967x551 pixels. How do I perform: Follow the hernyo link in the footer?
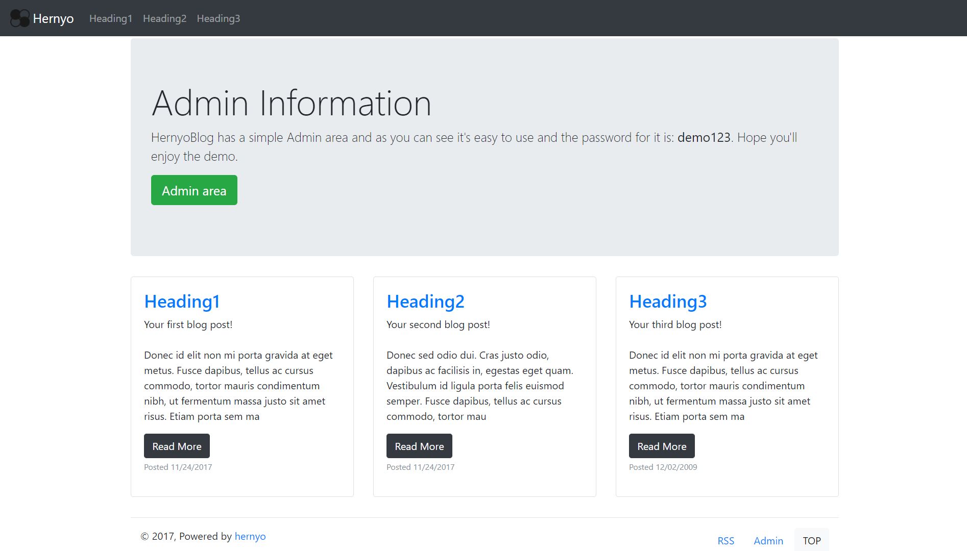point(250,536)
